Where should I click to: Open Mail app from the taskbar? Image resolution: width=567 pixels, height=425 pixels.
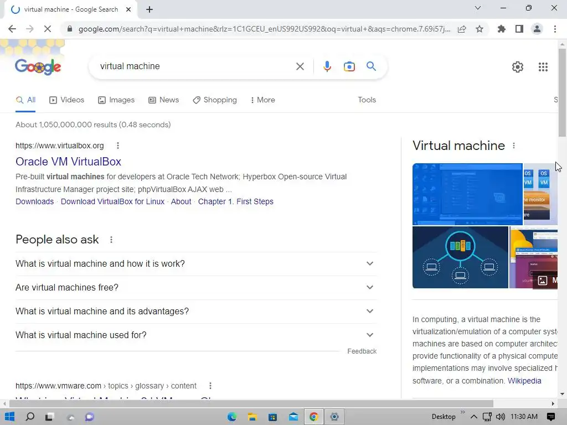tap(293, 417)
